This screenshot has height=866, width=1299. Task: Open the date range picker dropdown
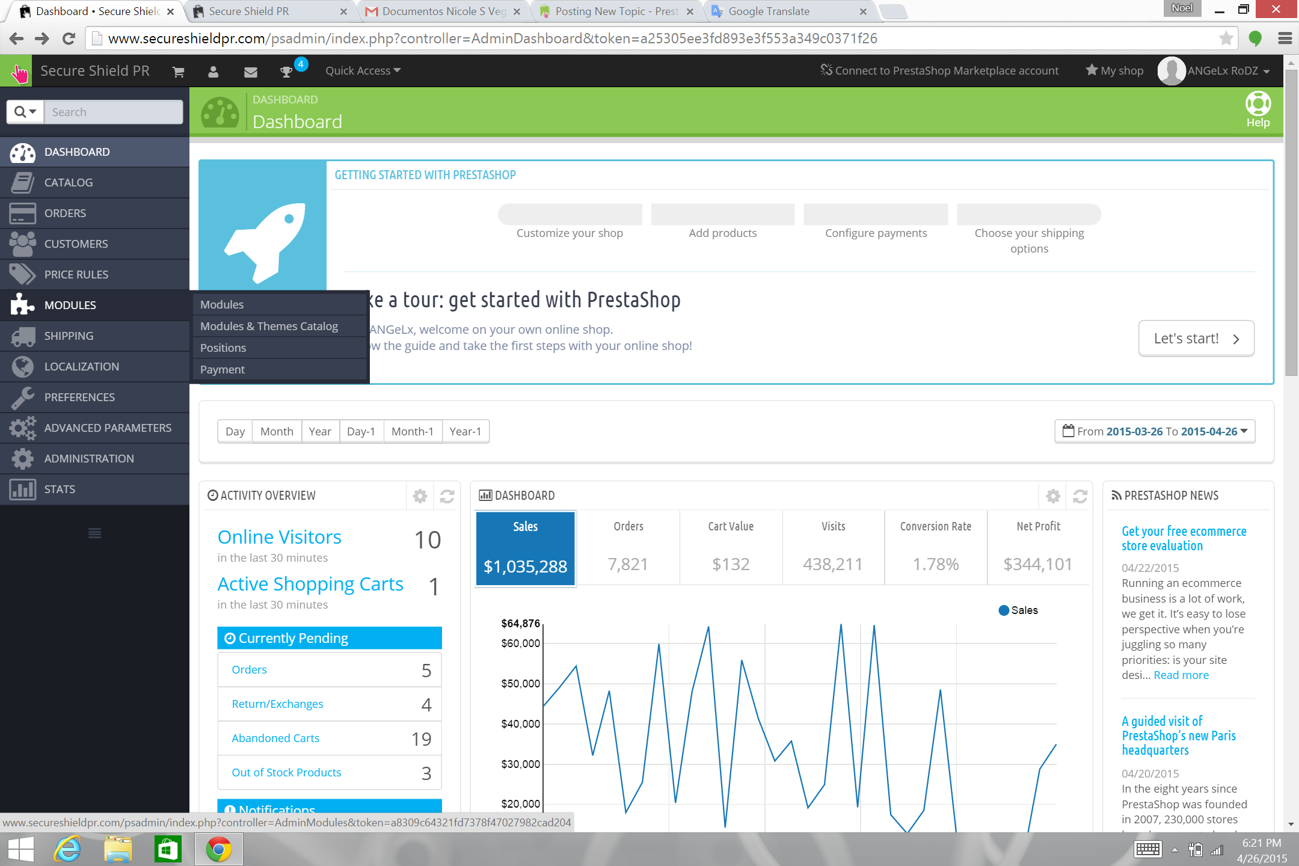1154,431
